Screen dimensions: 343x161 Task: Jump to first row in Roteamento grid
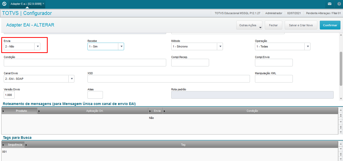click(x=341, y=110)
